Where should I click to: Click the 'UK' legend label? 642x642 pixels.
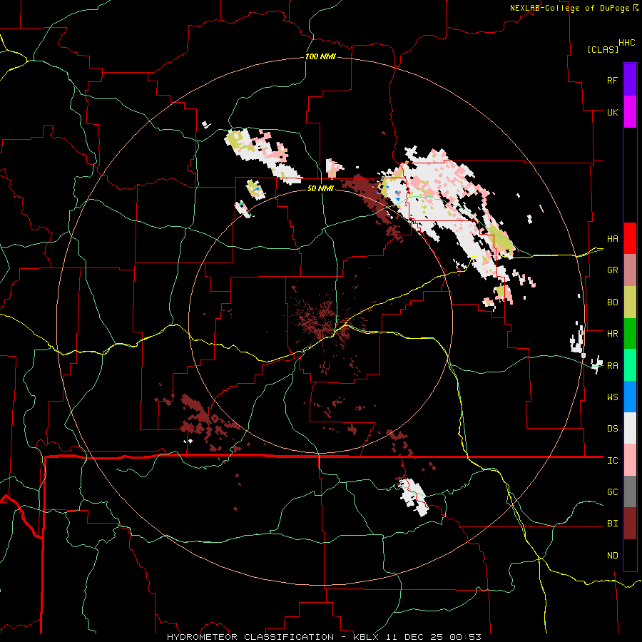point(612,112)
